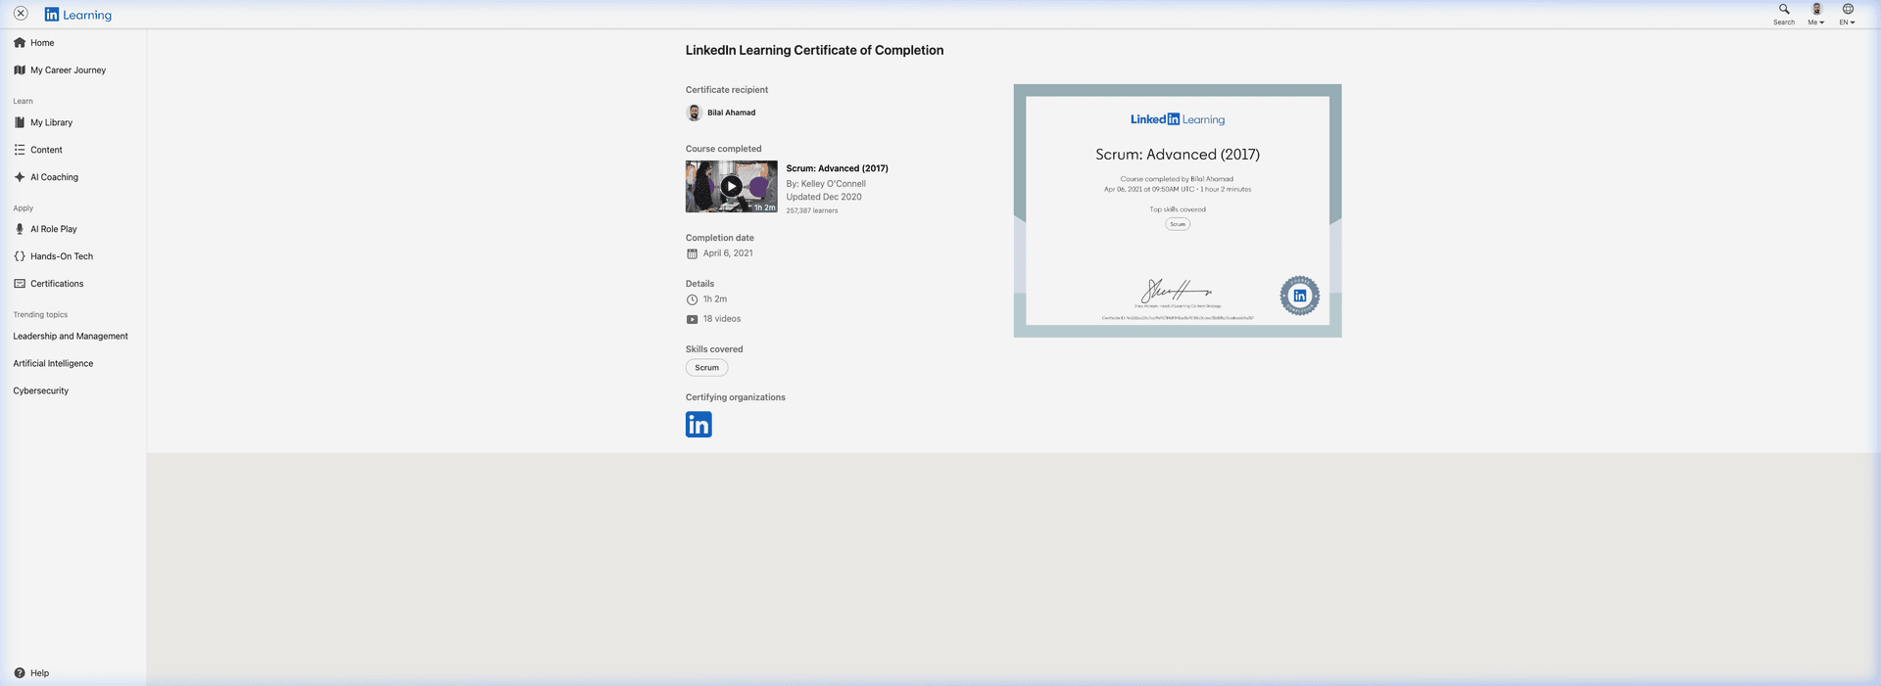Image resolution: width=1881 pixels, height=686 pixels.
Task: Open the Artificial Intelligence topic
Action: pos(53,364)
